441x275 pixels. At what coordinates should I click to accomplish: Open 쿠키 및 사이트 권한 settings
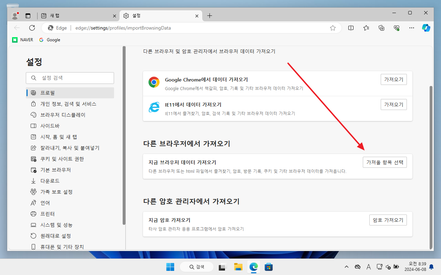tap(70, 159)
